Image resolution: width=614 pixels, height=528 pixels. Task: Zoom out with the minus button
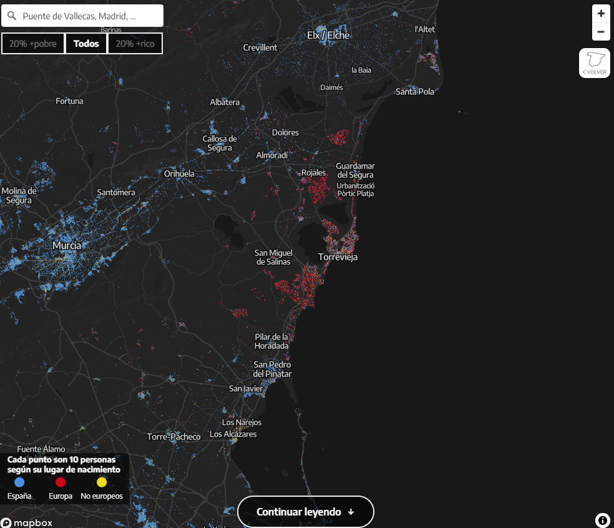pos(601,32)
